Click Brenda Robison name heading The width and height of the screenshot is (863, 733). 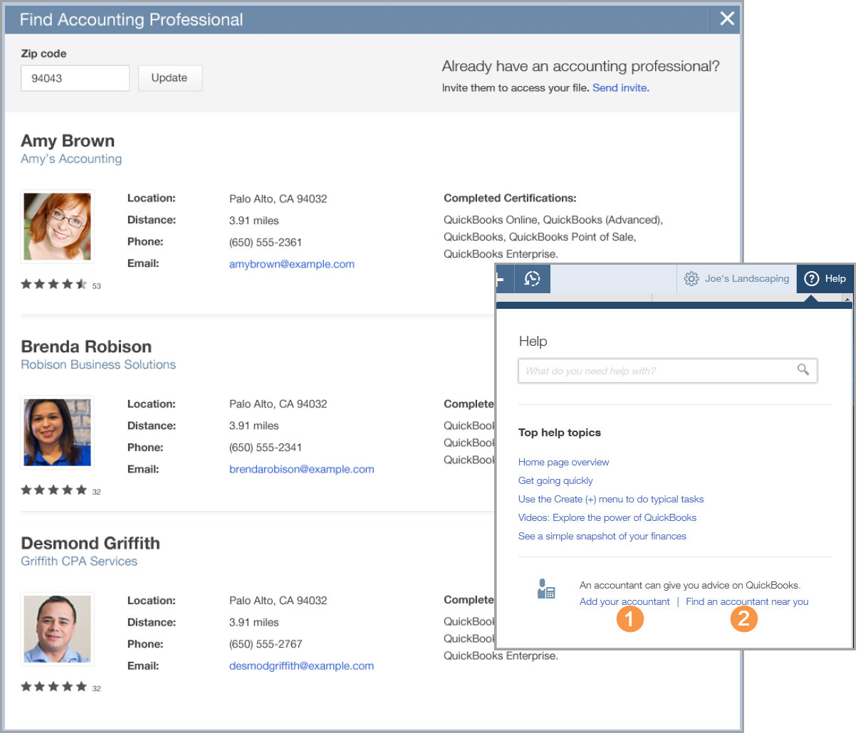click(86, 347)
